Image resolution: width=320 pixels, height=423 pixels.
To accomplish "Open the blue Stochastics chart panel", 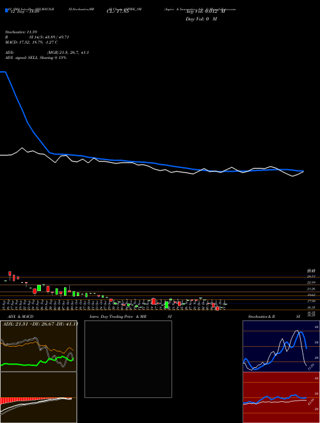I will click(x=281, y=346).
